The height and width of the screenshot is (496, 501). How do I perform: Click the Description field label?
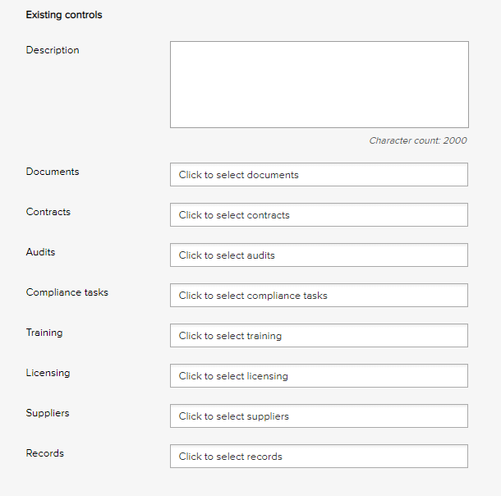click(x=53, y=50)
